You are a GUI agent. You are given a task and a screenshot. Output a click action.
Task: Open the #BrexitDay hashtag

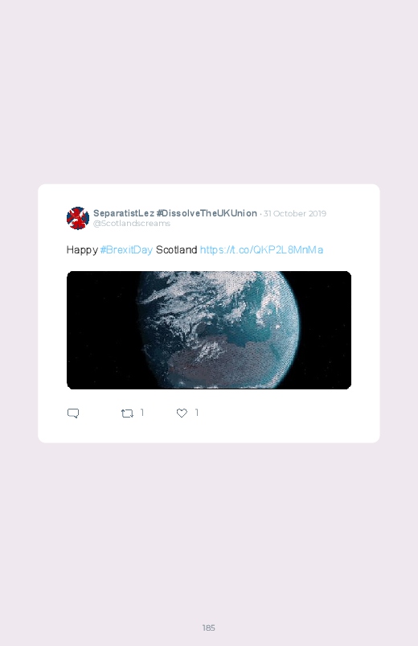tap(126, 249)
